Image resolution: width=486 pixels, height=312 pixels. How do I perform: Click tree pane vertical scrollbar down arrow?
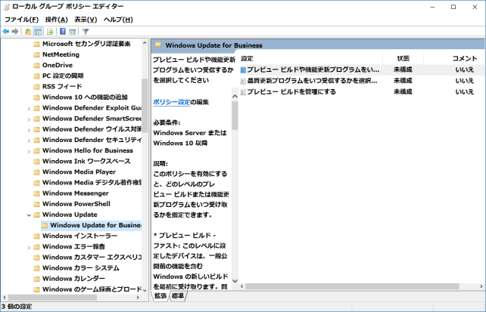coord(145,290)
